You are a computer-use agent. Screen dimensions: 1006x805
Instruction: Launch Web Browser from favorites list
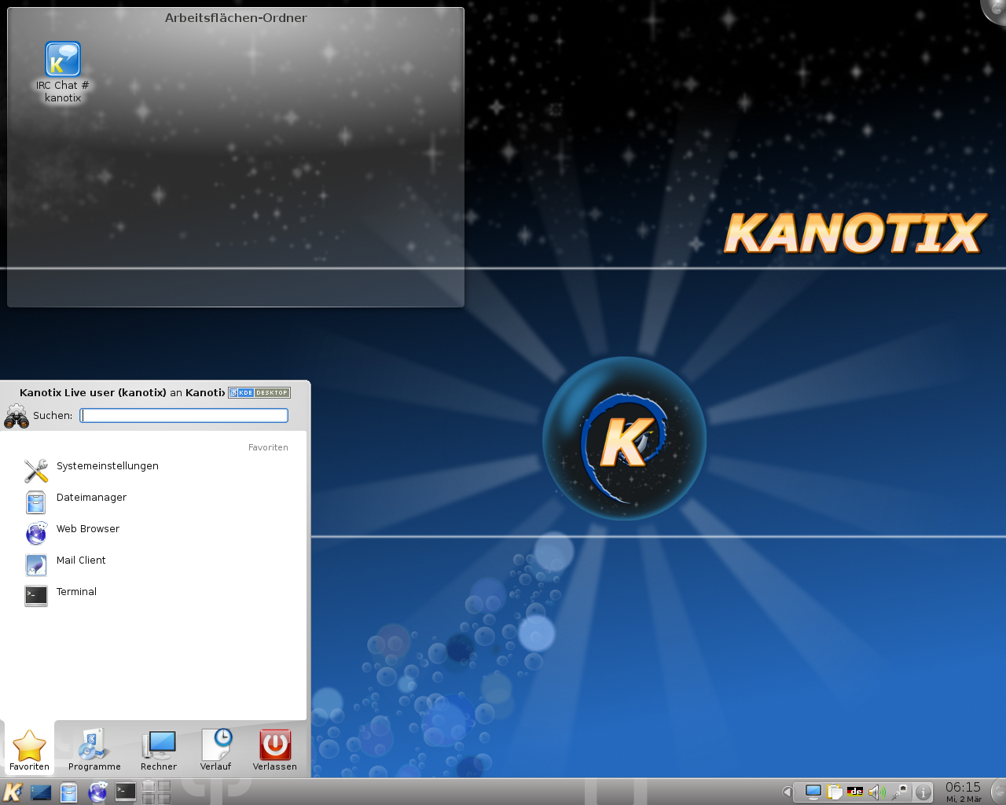pyautogui.click(x=153, y=533)
